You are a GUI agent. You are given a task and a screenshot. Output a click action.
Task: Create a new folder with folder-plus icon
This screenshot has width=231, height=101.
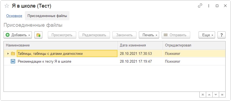point(38,35)
